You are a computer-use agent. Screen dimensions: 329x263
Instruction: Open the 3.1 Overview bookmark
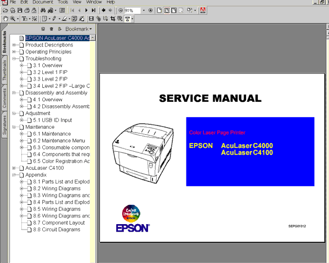tap(48, 65)
